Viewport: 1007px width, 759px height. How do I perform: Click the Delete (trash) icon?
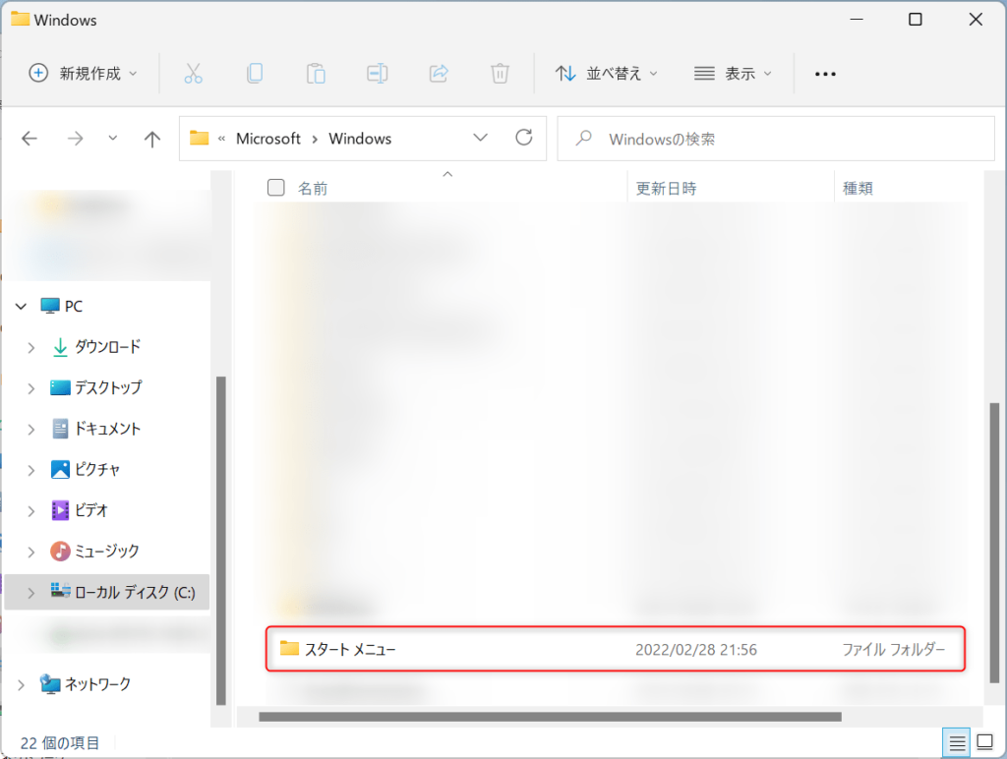[500, 73]
